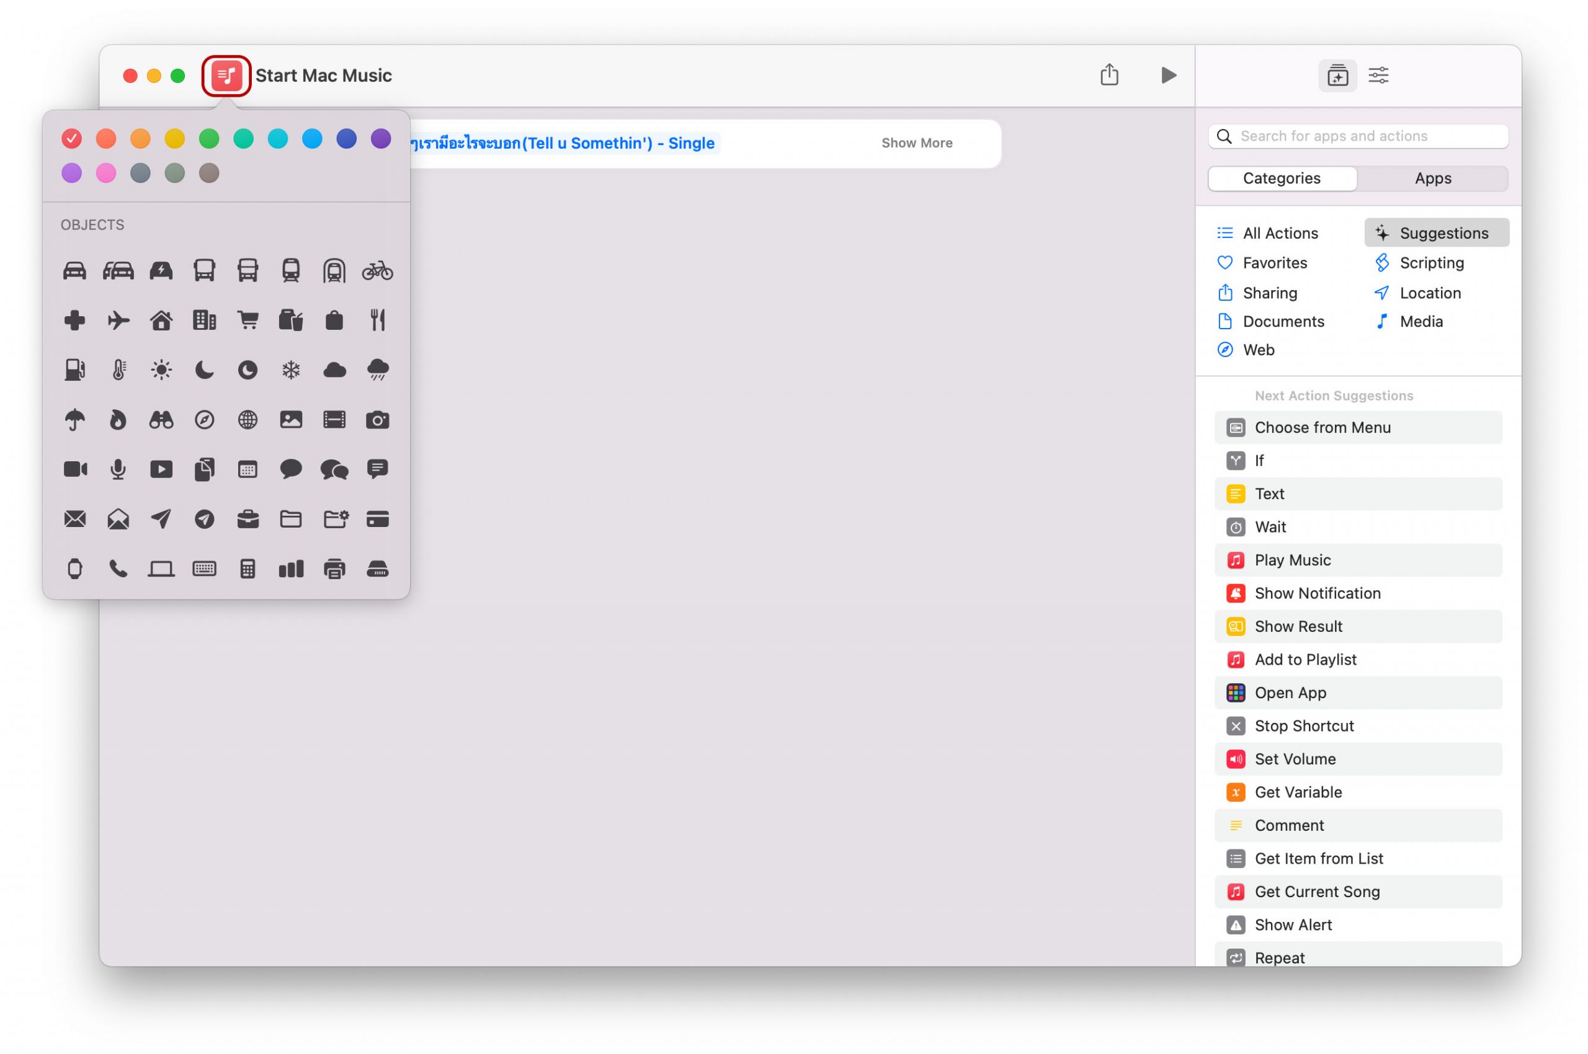The width and height of the screenshot is (1588, 1054).
Task: Select the snowflake glyph icon
Action: [x=290, y=370]
